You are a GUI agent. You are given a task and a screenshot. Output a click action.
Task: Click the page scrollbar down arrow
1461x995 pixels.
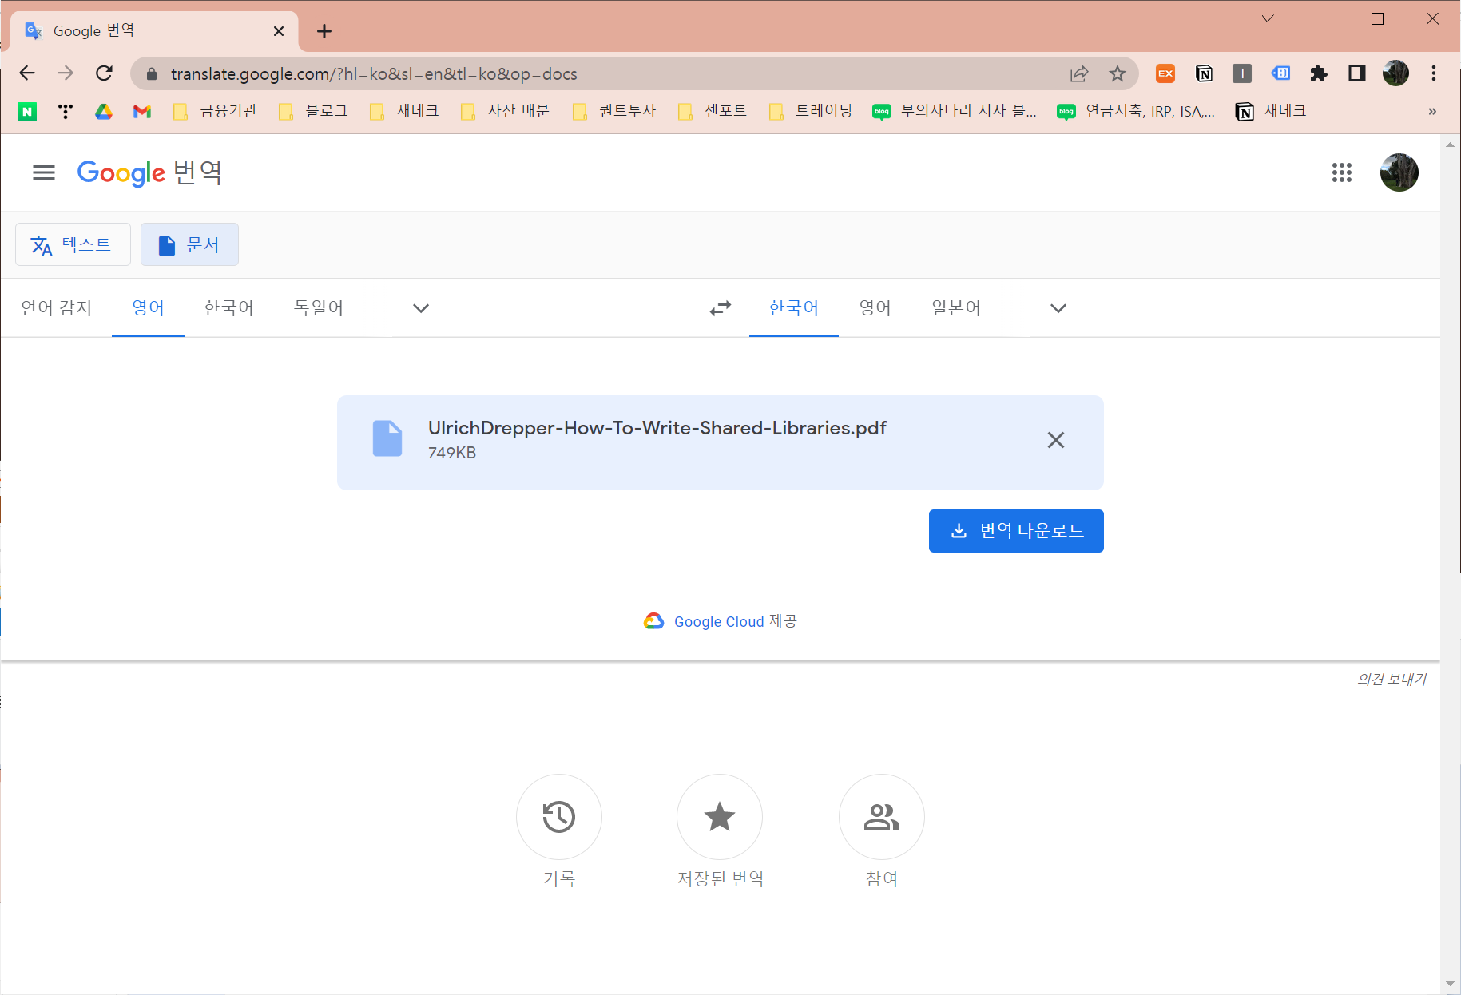click(1450, 985)
